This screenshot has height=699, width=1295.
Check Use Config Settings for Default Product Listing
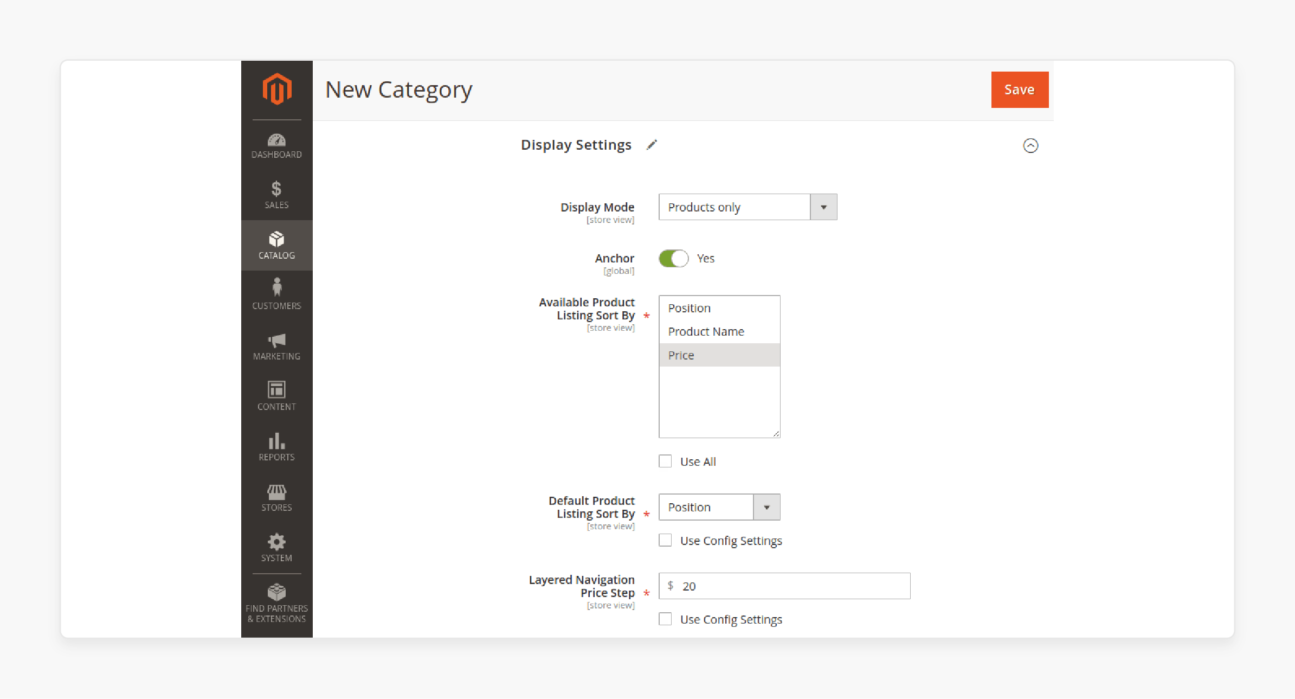pos(667,541)
